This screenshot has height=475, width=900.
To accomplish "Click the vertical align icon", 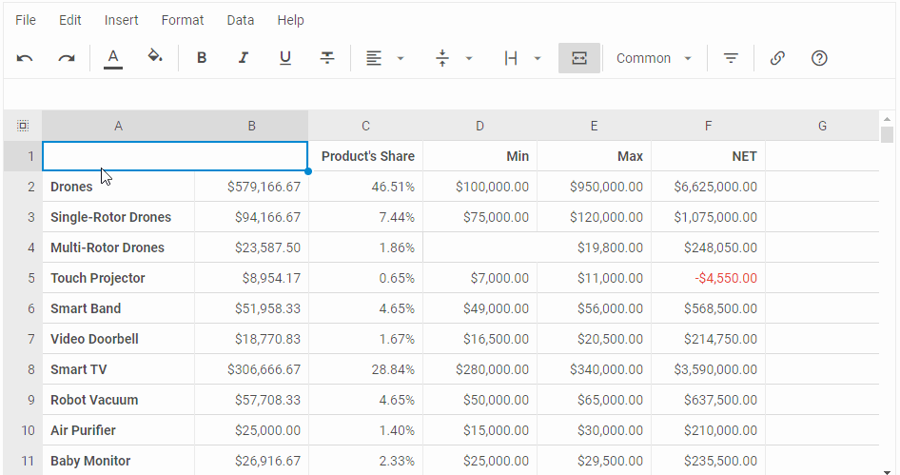I will pos(442,58).
